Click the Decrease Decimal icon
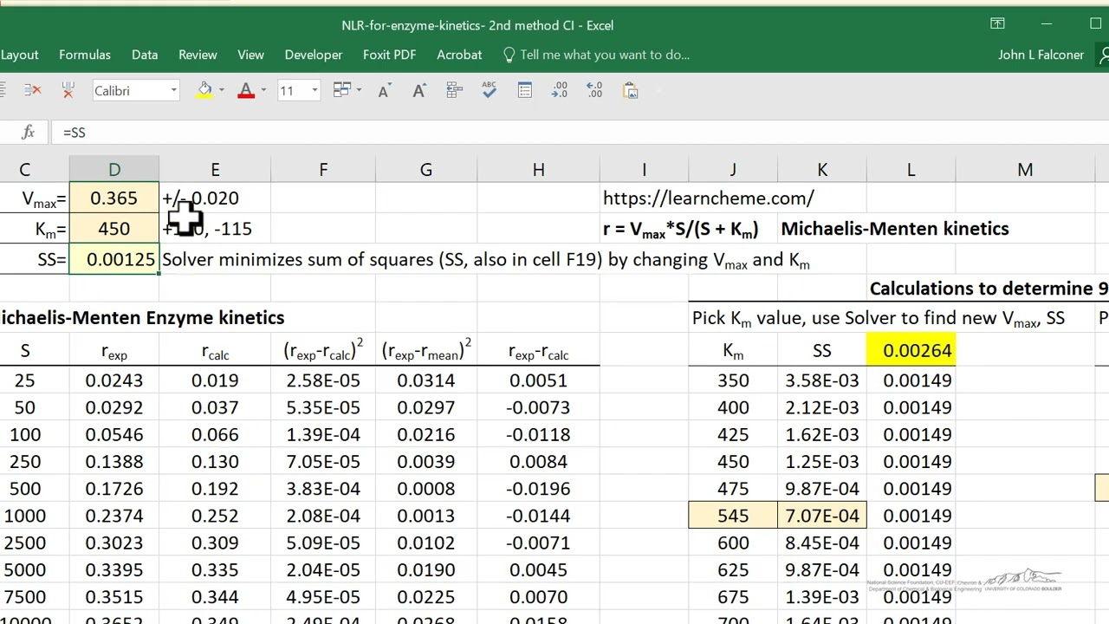 (560, 90)
